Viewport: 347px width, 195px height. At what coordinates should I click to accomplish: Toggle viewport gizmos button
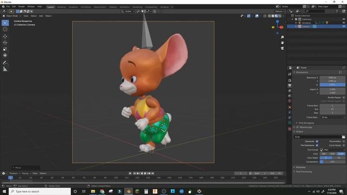tap(249, 16)
